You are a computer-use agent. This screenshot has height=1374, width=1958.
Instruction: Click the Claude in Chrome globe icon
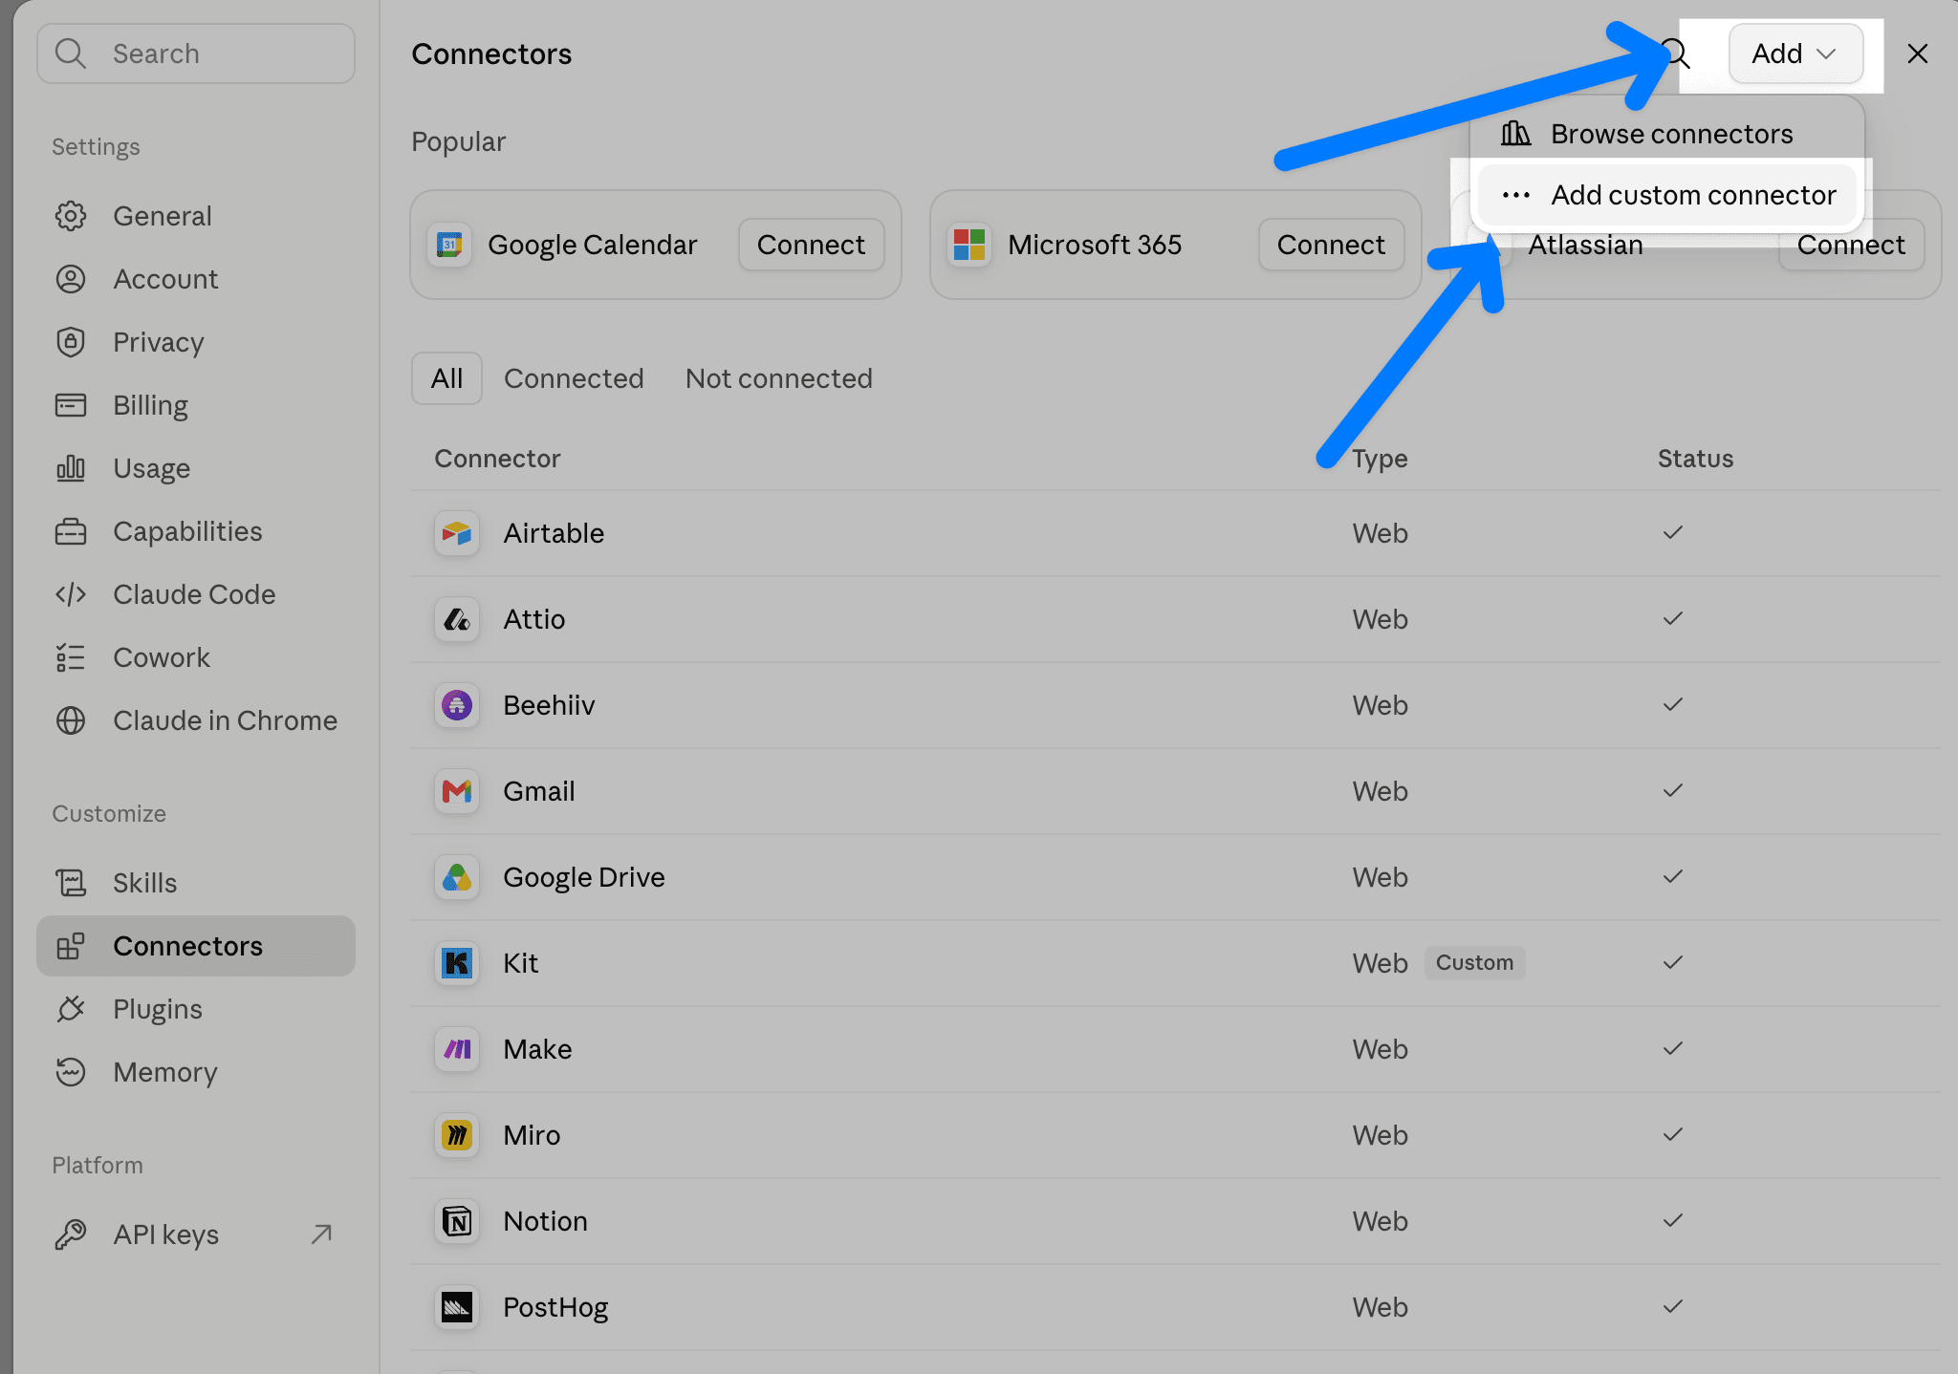tap(71, 720)
